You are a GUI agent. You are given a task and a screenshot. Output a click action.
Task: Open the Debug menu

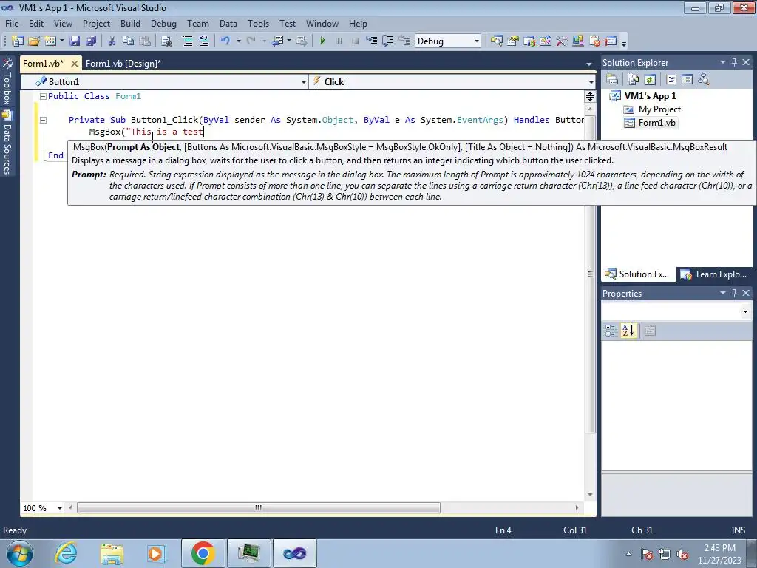tap(163, 23)
